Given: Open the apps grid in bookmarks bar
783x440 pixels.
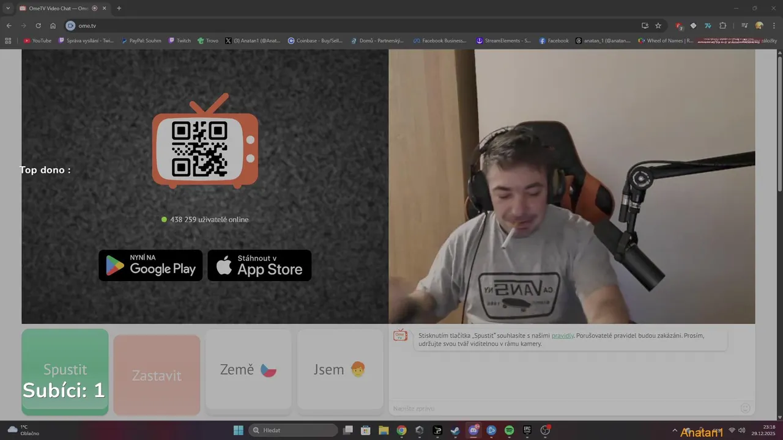Looking at the screenshot, I should click(8, 41).
